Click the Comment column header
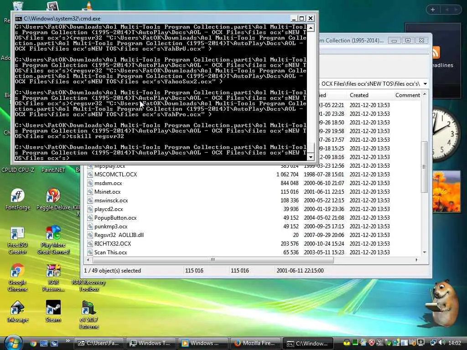This screenshot has width=467, height=350. pos(407,95)
